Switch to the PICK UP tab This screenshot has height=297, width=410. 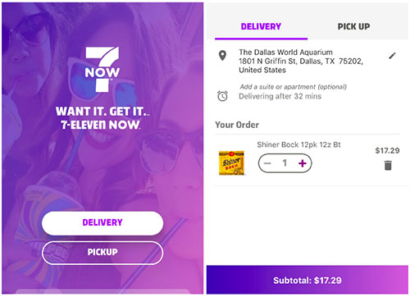(x=353, y=26)
